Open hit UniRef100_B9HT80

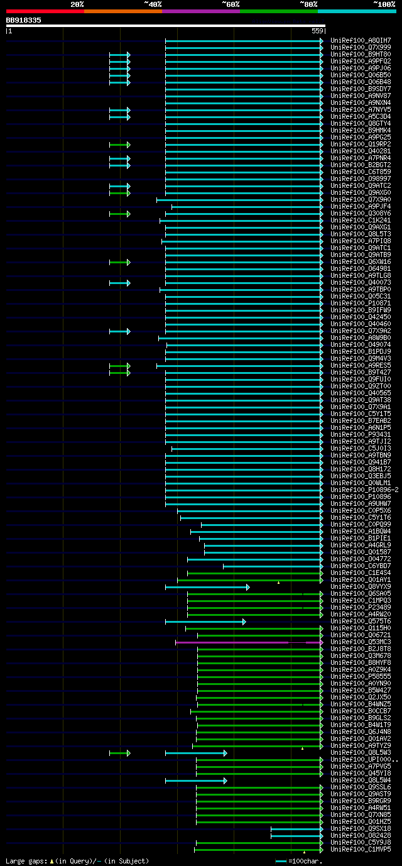point(361,54)
